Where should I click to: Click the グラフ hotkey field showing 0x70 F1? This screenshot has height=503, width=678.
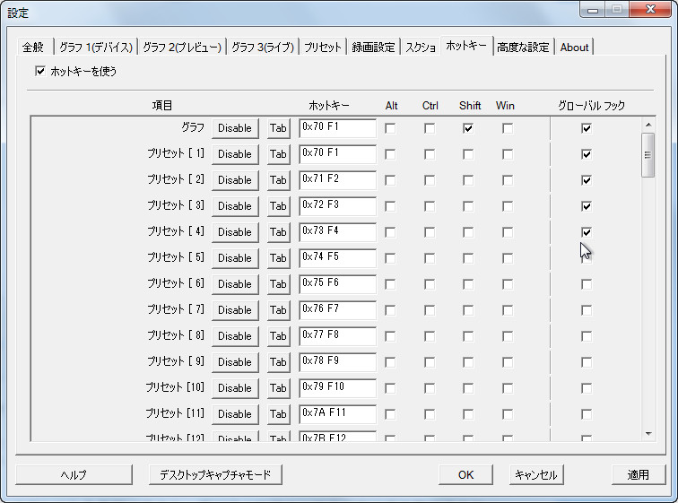tap(337, 128)
